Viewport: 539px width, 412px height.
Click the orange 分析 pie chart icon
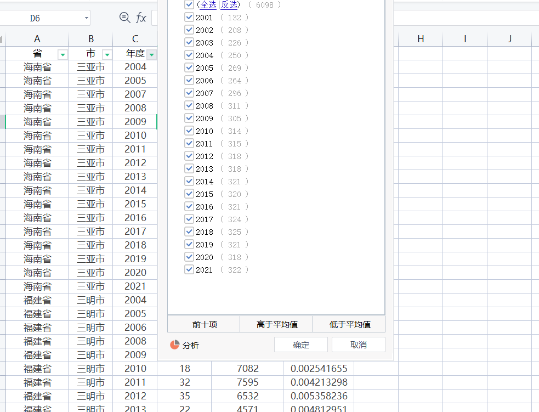(174, 345)
